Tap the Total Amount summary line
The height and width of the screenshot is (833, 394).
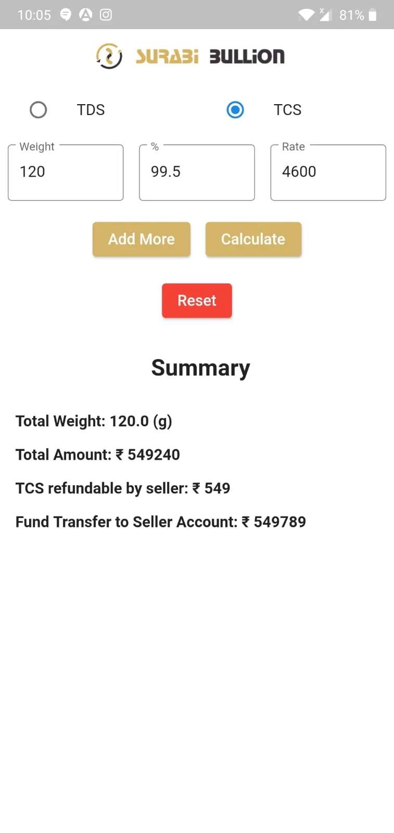coord(98,455)
